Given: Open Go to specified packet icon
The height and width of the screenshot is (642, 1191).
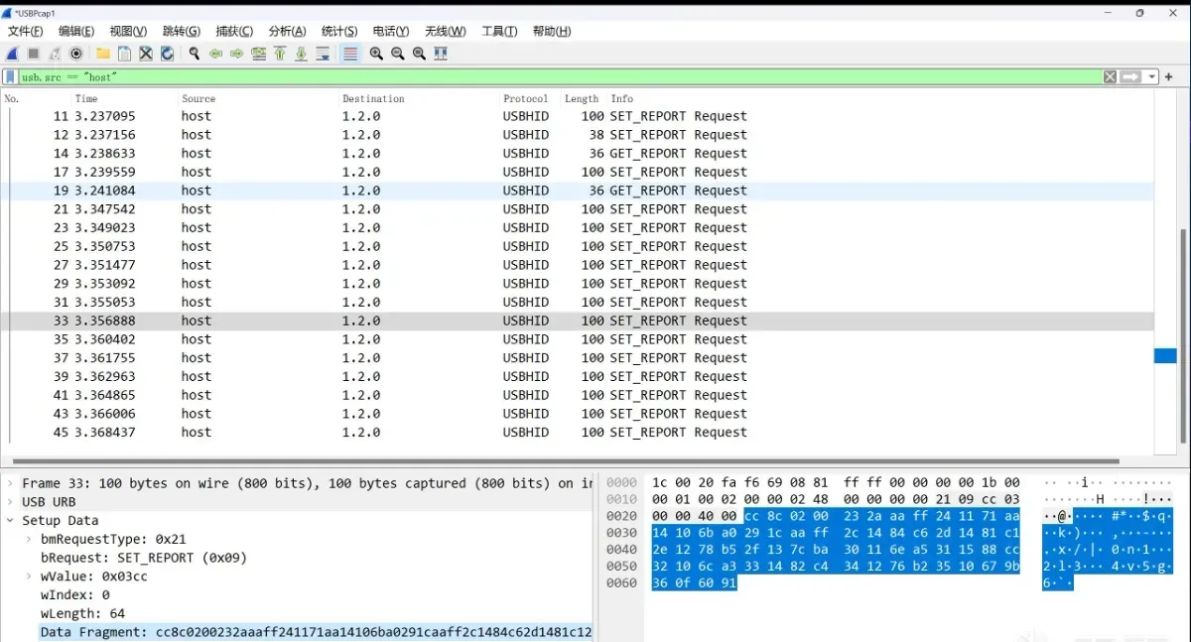Looking at the screenshot, I should coord(258,54).
